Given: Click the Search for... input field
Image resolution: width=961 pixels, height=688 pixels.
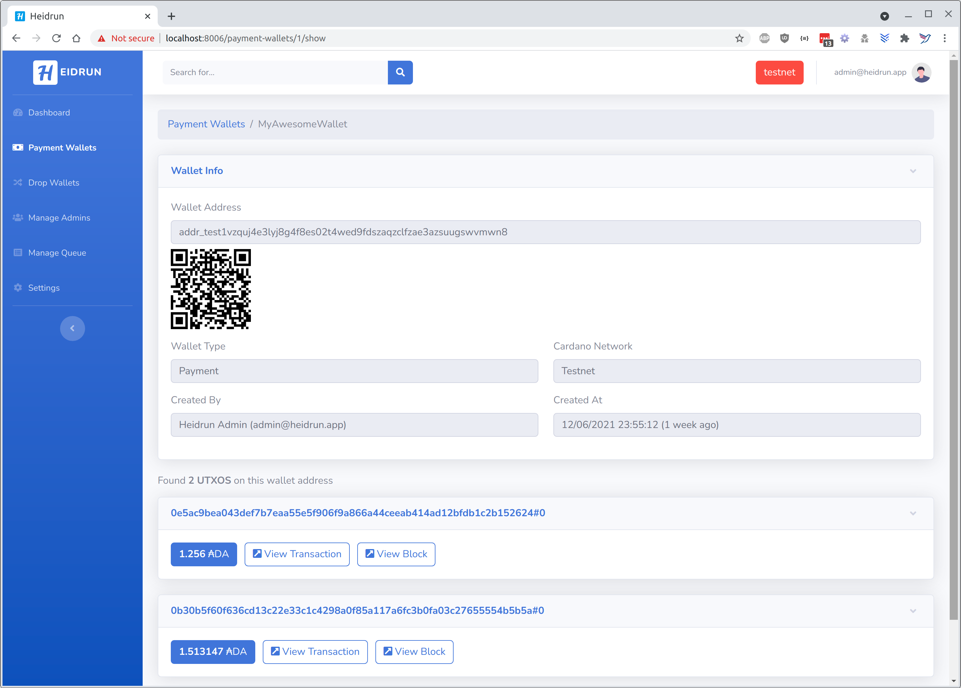Looking at the screenshot, I should 275,73.
